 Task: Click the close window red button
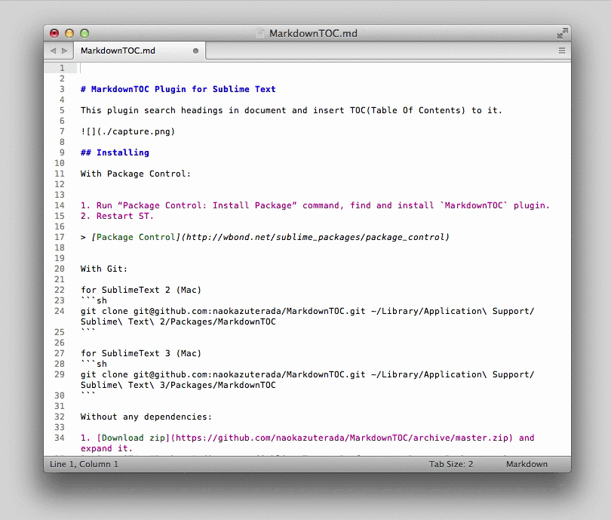click(54, 33)
